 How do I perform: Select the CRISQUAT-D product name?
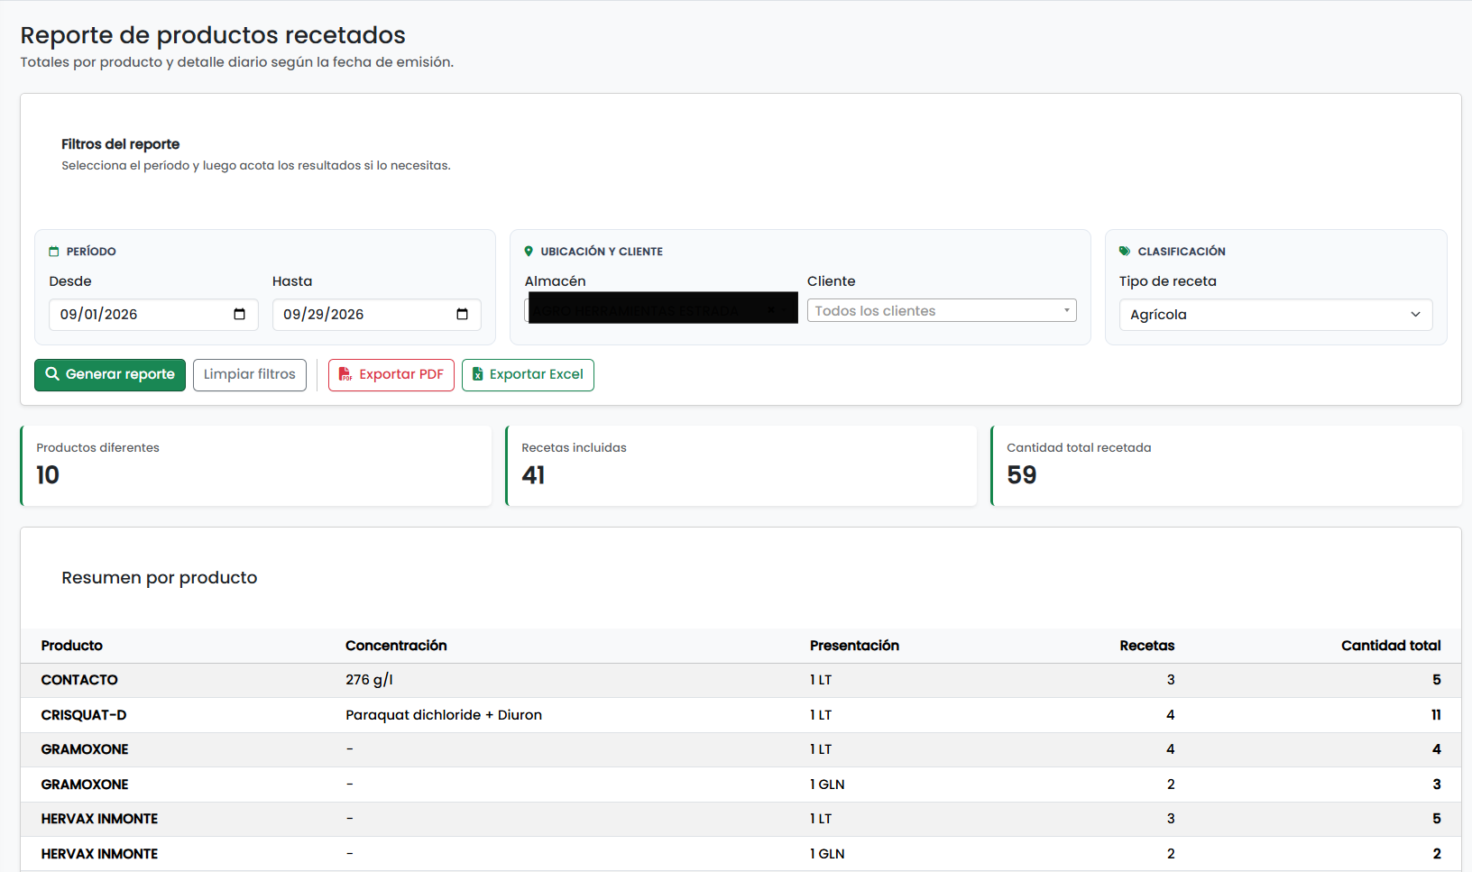point(84,715)
